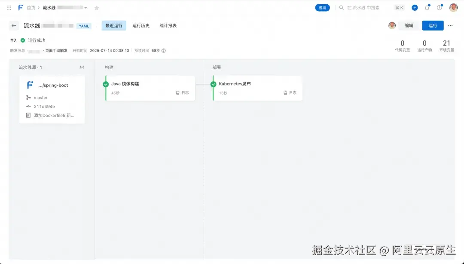Click commit message 添加Dockerfile5
The height and width of the screenshot is (264, 464).
coord(54,115)
